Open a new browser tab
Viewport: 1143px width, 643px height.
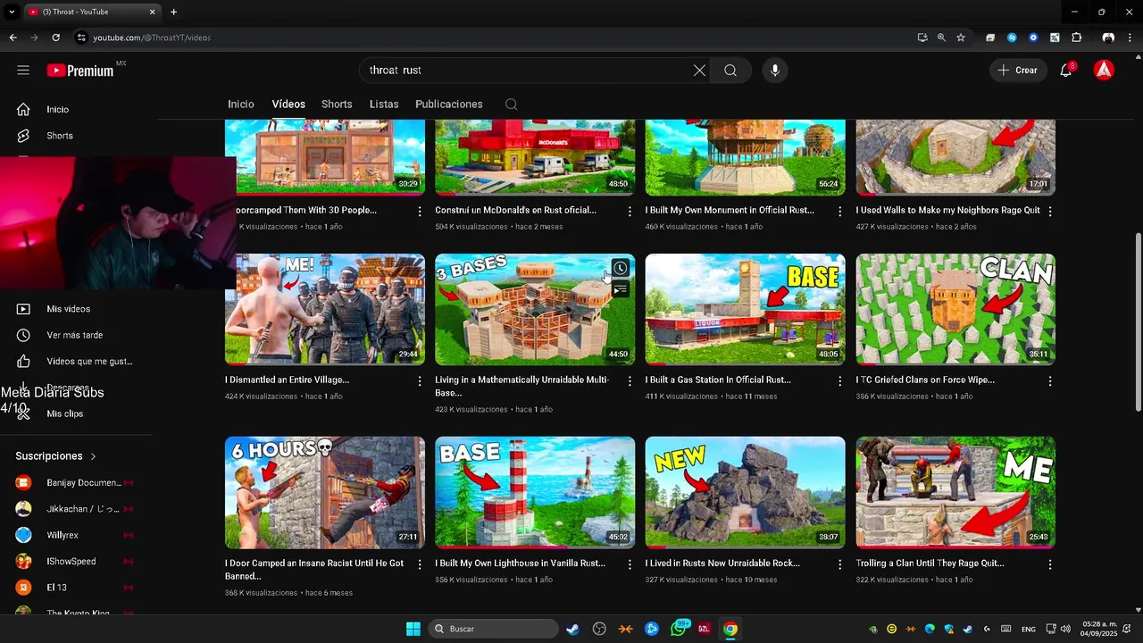[173, 12]
